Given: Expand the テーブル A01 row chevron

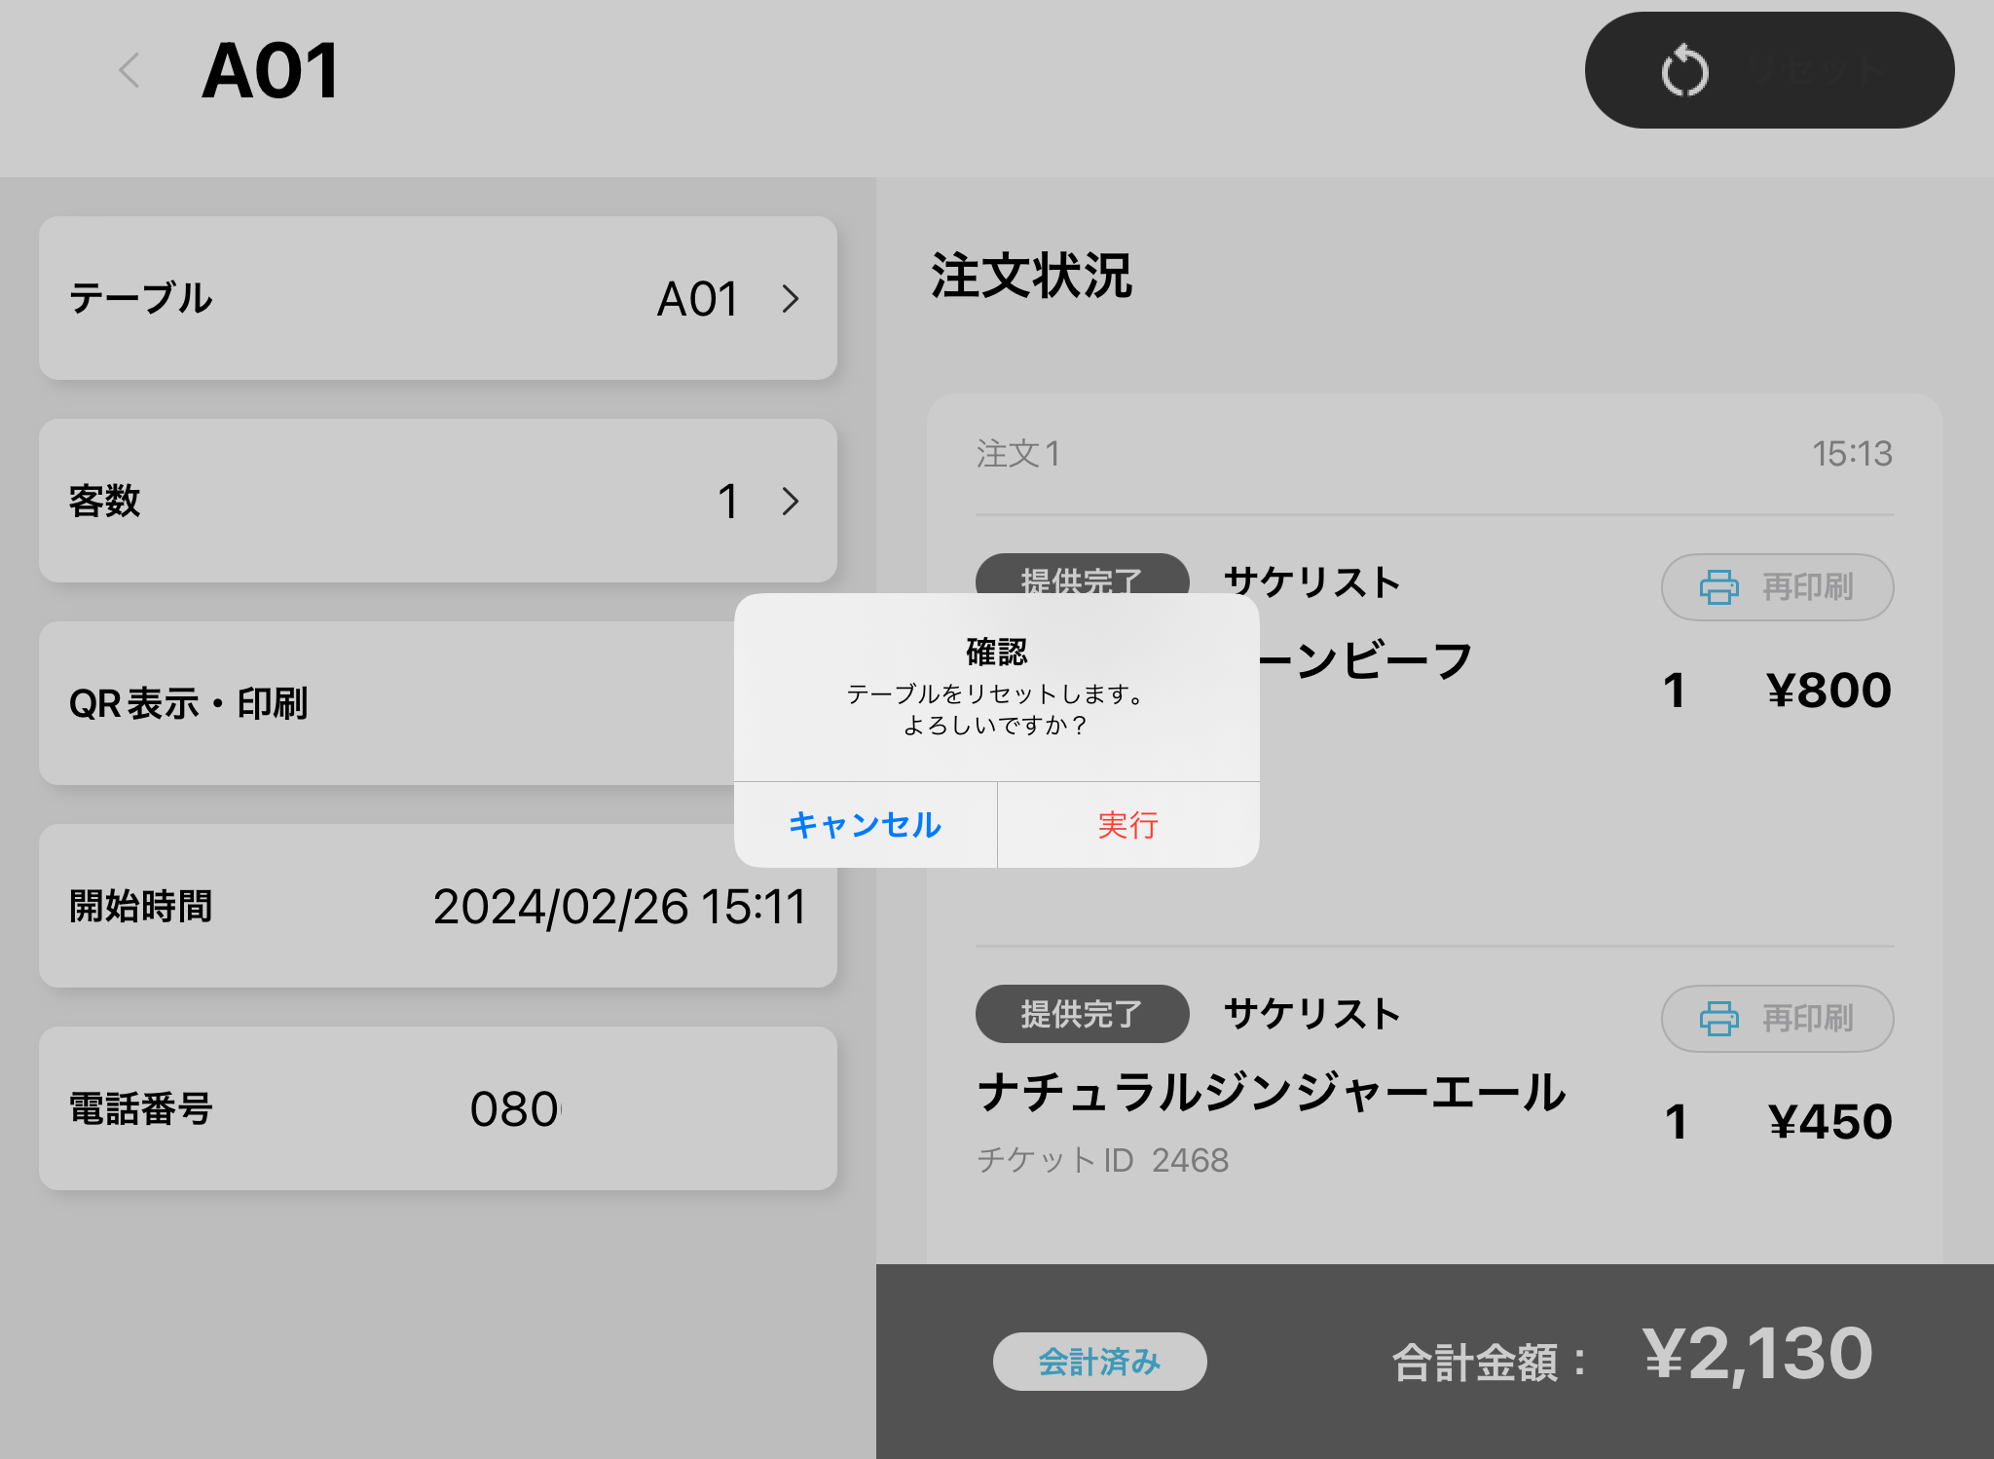Looking at the screenshot, I should 790,299.
